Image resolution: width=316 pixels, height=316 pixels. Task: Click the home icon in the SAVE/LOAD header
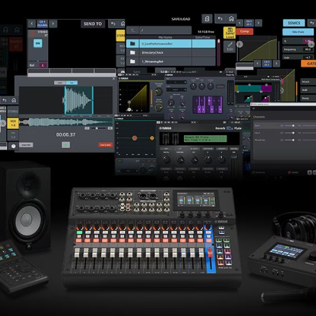click(231, 19)
